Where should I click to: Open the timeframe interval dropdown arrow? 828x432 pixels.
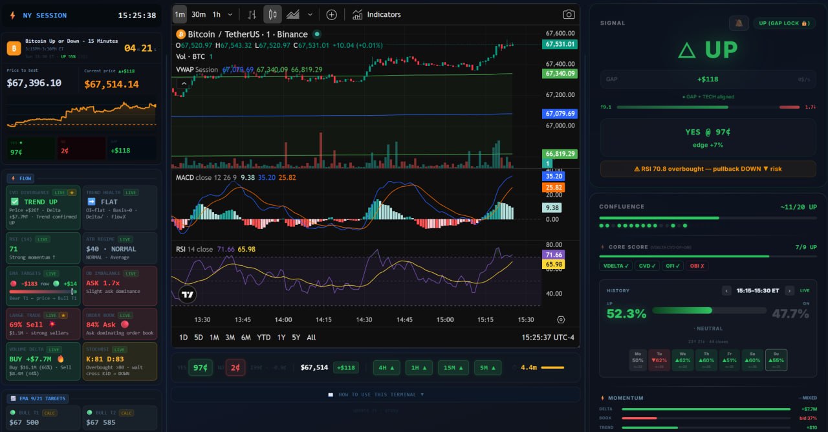pyautogui.click(x=230, y=14)
